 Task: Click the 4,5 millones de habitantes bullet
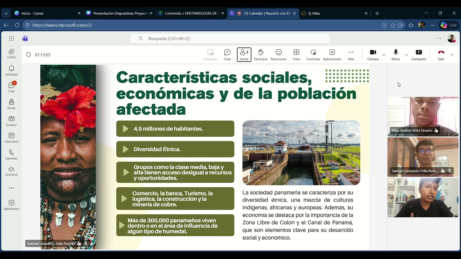pyautogui.click(x=175, y=129)
